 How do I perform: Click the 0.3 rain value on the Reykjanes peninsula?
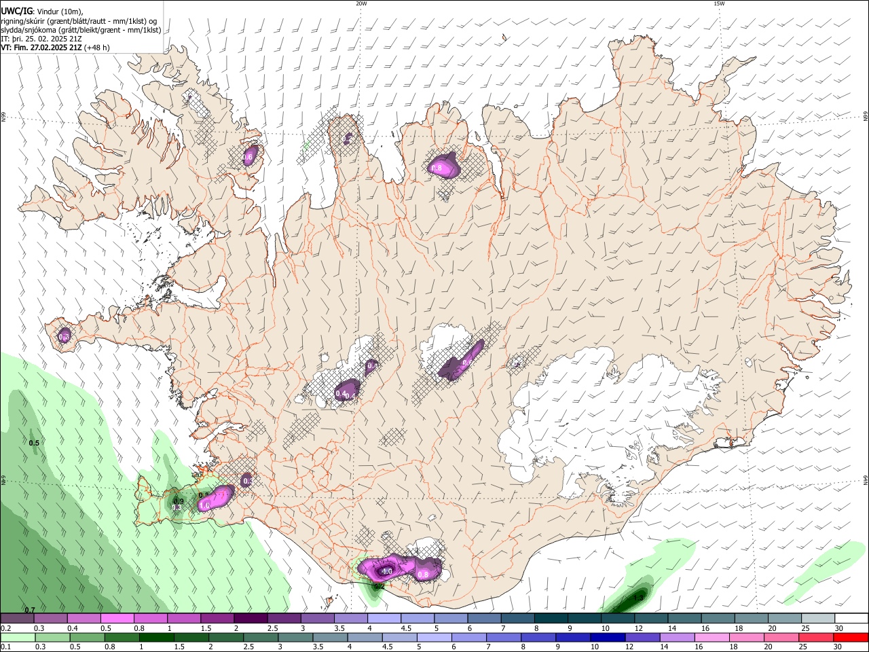tap(177, 507)
